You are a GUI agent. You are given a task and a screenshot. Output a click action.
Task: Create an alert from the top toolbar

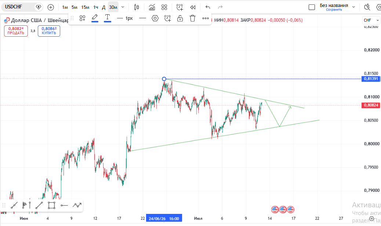click(x=179, y=7)
